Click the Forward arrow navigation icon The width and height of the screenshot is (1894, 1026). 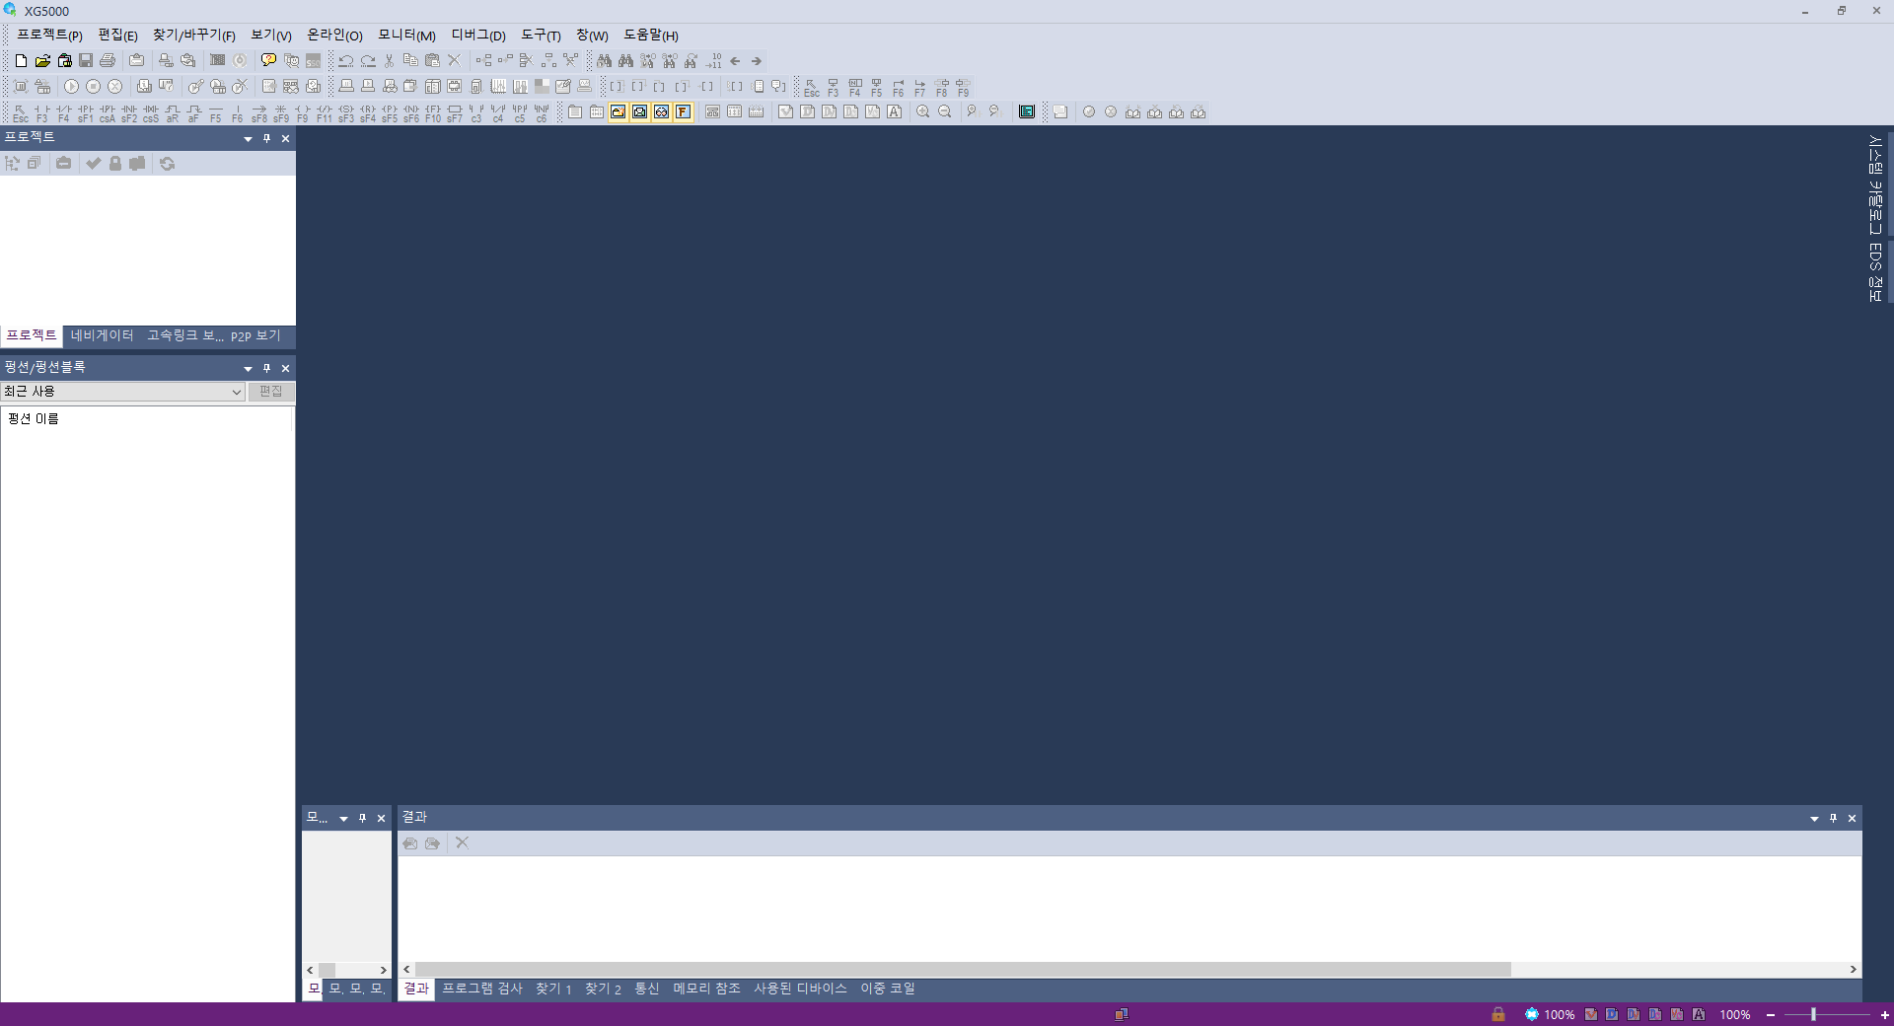757,61
